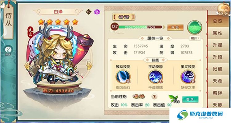Open the 妖怪之主 ultimate skill icon
Viewport: 231px width, 123px height.
pyautogui.click(x=188, y=77)
